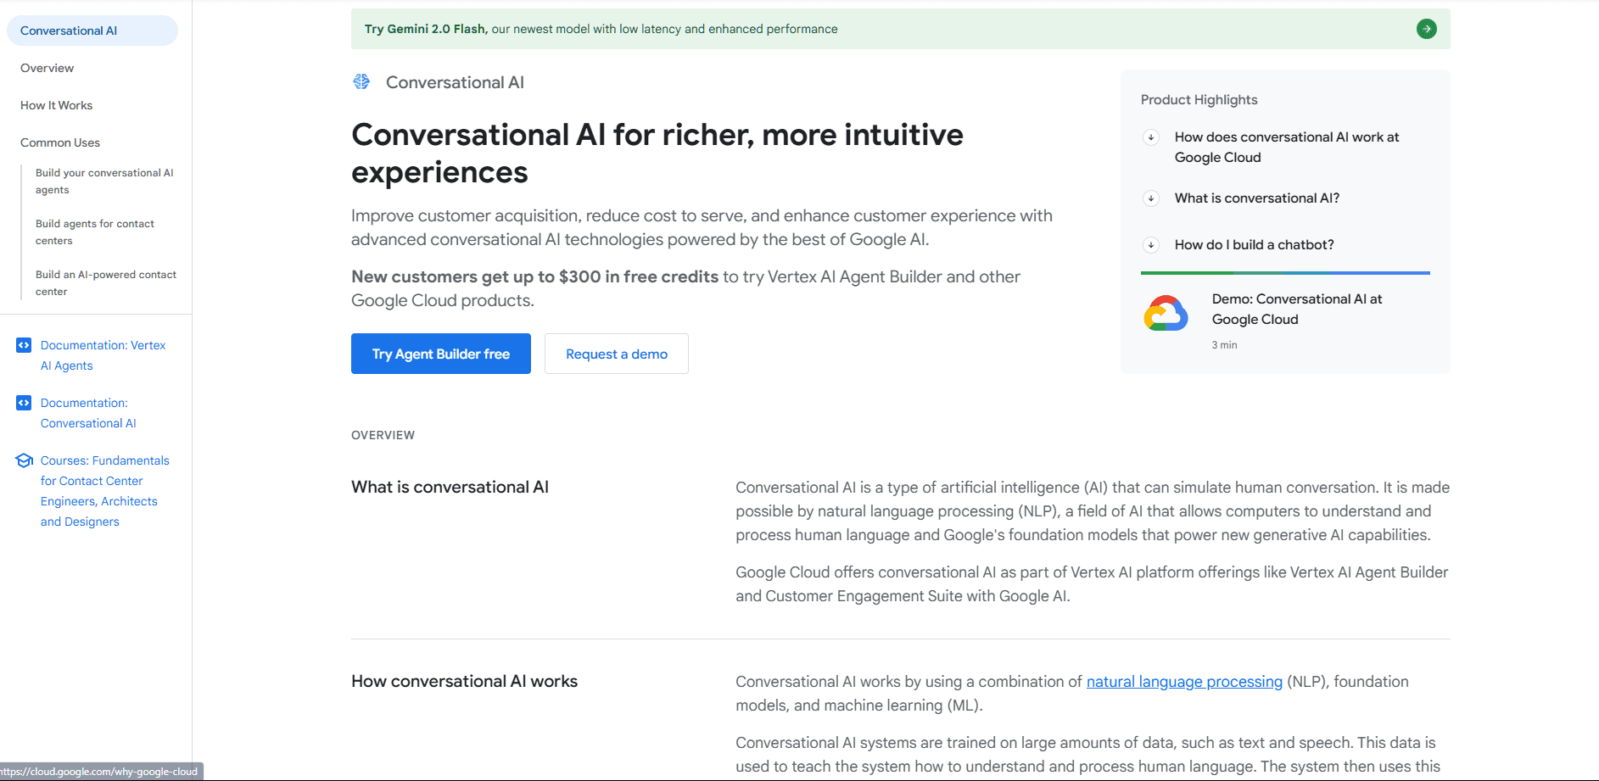Click the green arrow icon in Gemini banner
The image size is (1599, 781).
[x=1427, y=29]
